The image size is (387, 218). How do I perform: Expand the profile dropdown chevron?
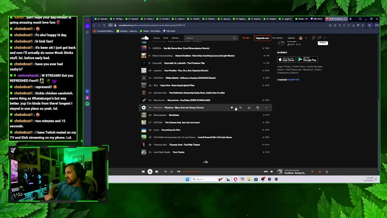click(306, 38)
